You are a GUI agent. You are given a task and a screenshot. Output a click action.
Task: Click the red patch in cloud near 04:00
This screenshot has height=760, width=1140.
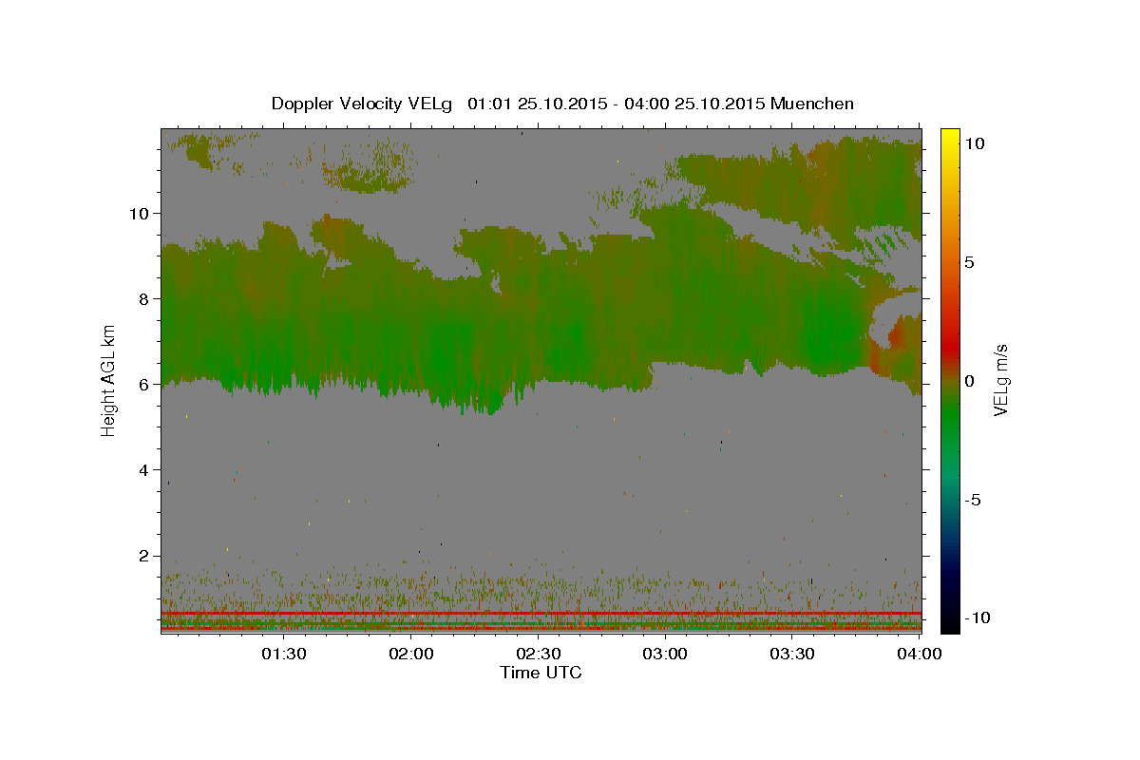coord(896,335)
